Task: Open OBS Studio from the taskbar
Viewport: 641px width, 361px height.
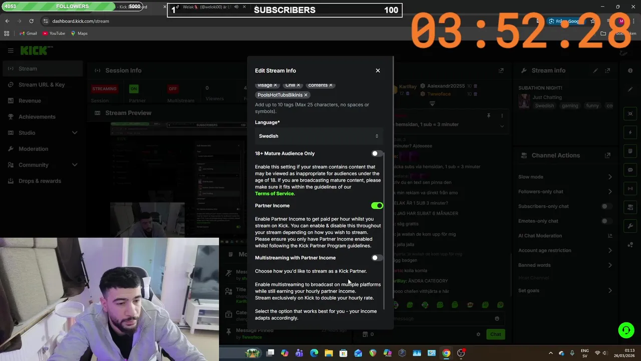Action: [x=461, y=353]
